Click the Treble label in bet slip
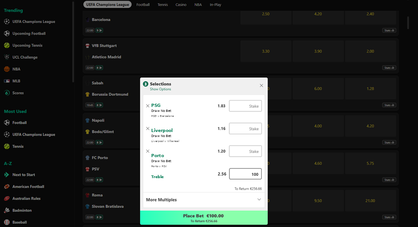This screenshot has height=227, width=418. 157,177
